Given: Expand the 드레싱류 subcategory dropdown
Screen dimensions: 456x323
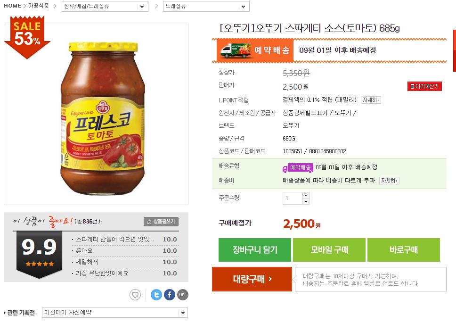Looking at the screenshot, I should click(x=206, y=7).
